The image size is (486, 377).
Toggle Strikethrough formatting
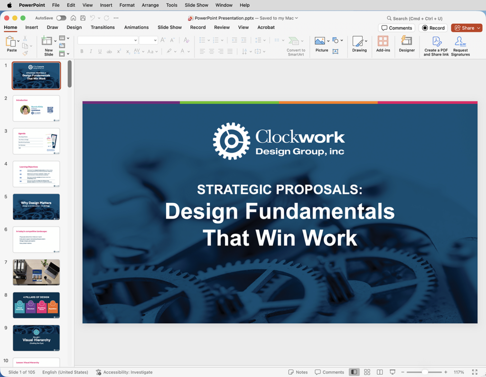coord(109,51)
